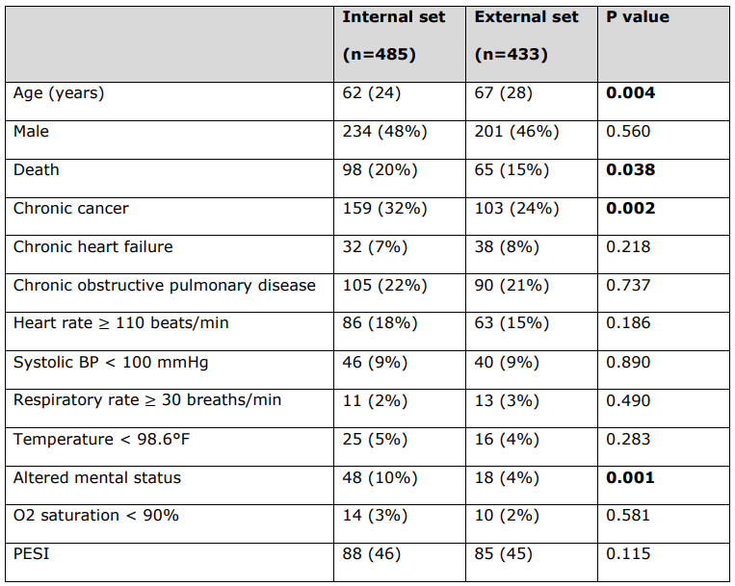Click the P value column header

[638, 17]
